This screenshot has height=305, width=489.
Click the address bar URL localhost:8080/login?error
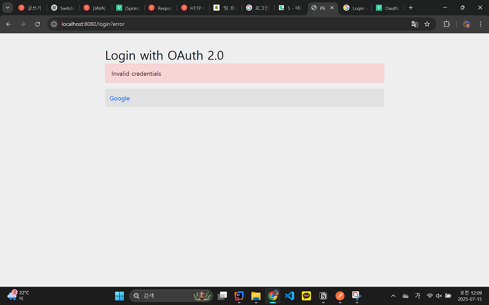tap(93, 24)
